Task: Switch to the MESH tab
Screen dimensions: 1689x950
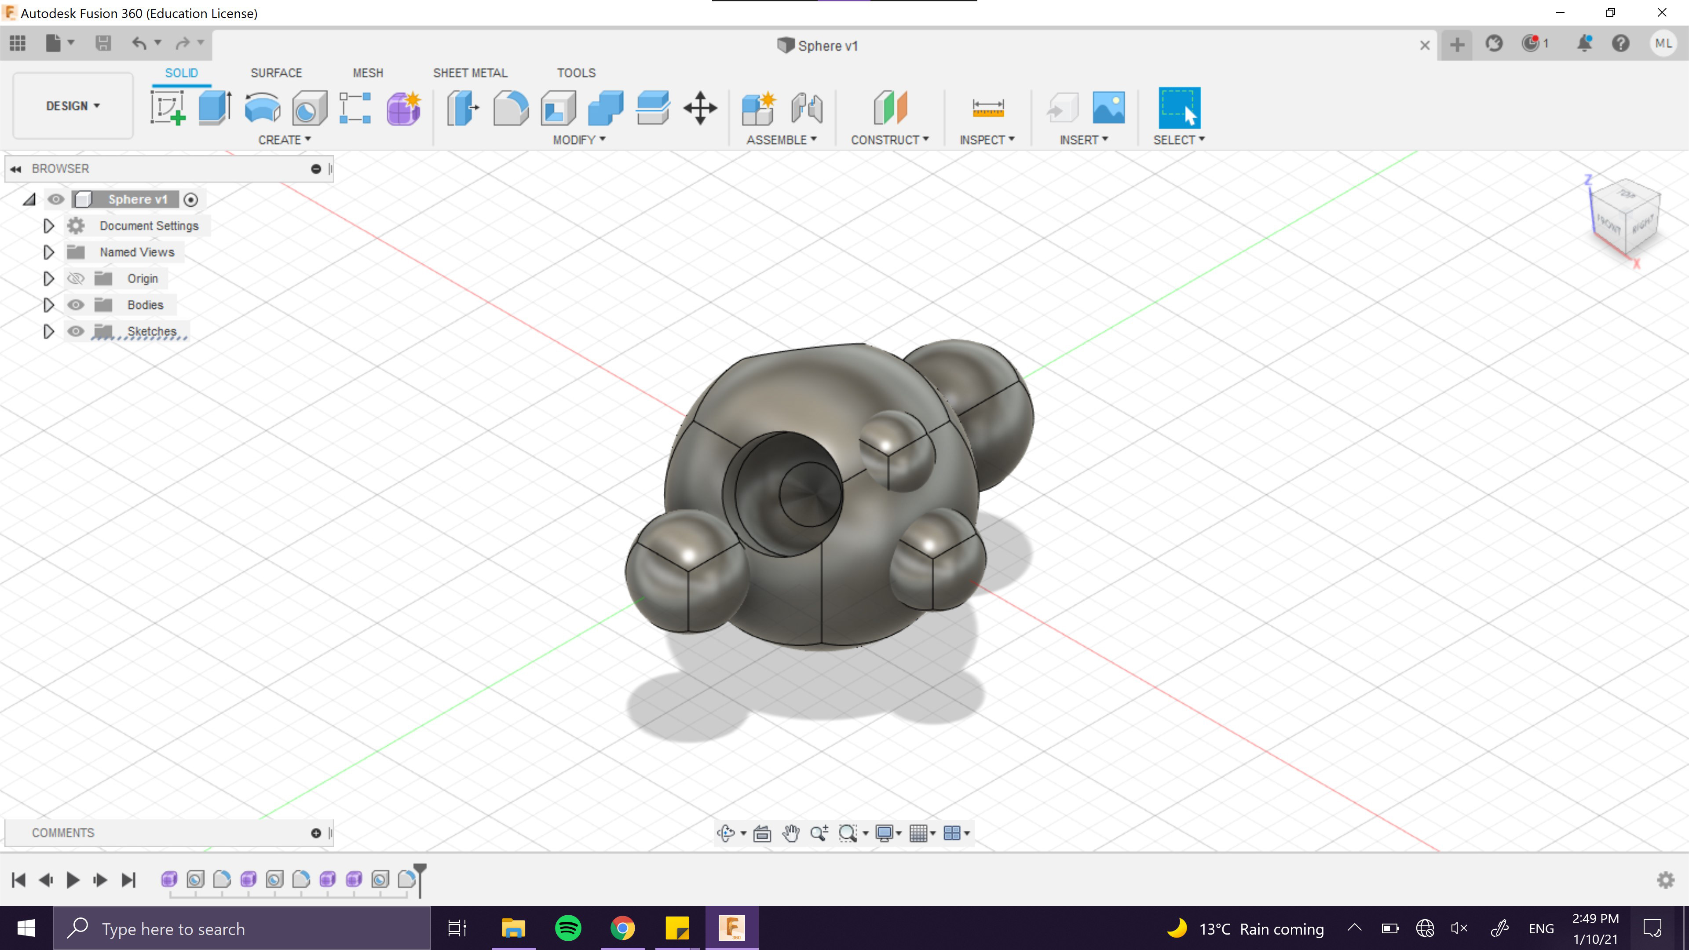Action: [x=368, y=73]
